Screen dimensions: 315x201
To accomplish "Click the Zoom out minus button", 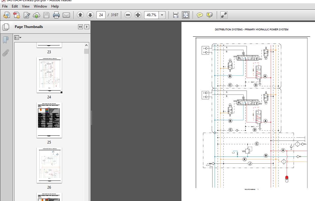I will point(128,15).
